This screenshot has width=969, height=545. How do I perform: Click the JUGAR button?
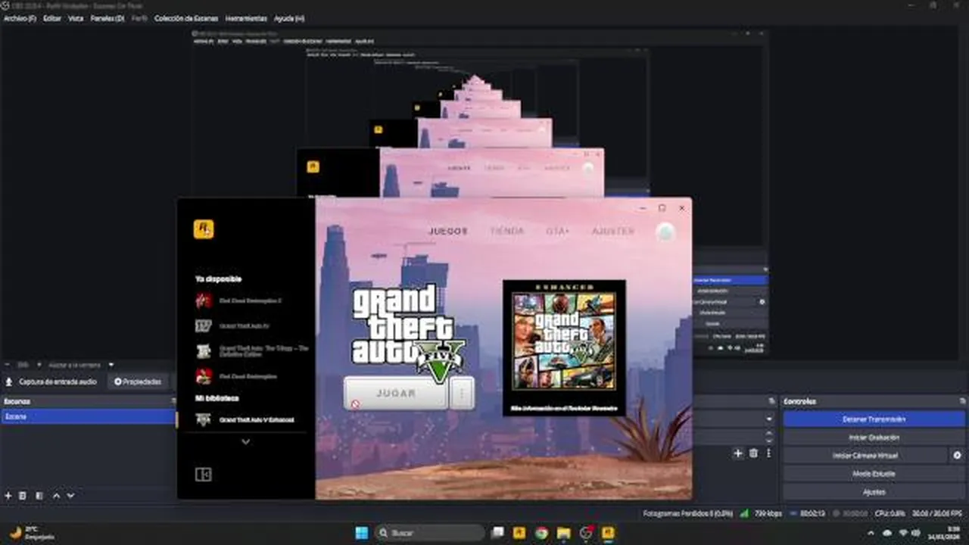395,394
